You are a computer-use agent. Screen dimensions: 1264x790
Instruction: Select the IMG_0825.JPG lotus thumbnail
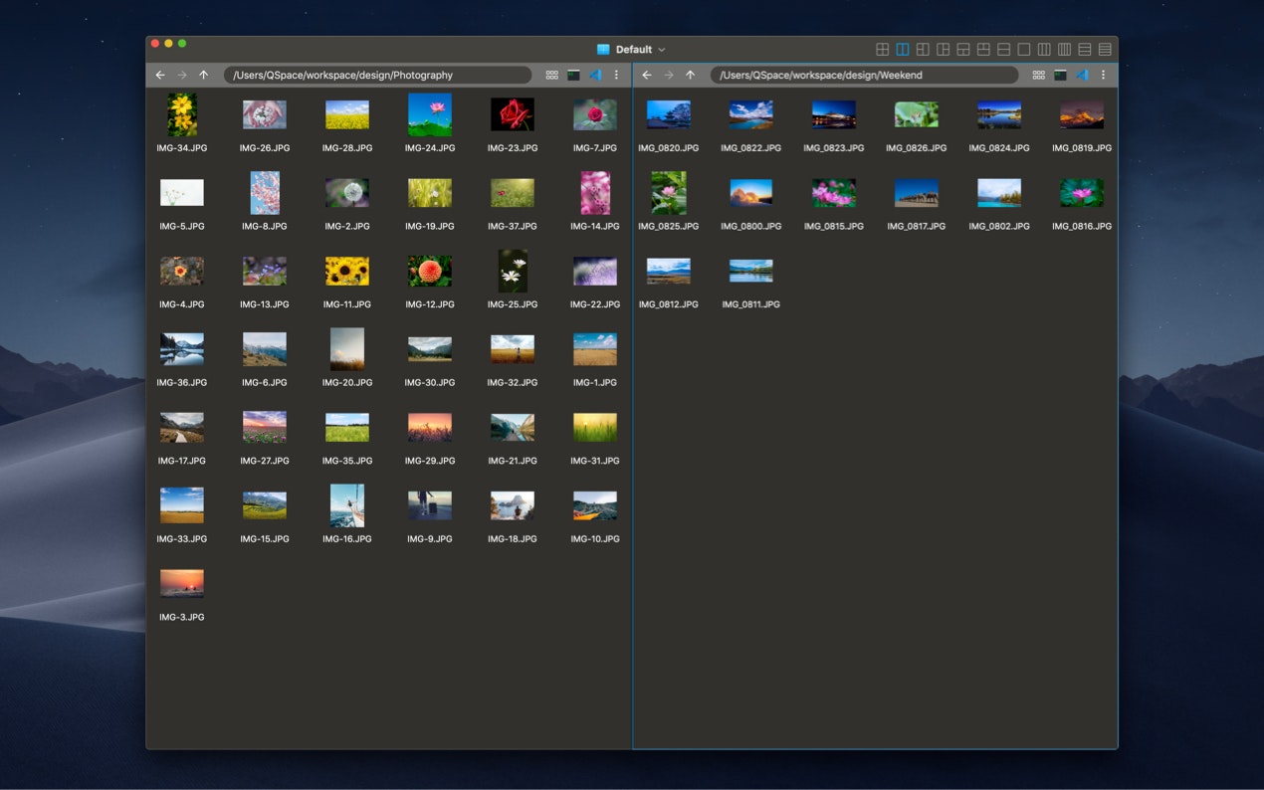pos(668,193)
